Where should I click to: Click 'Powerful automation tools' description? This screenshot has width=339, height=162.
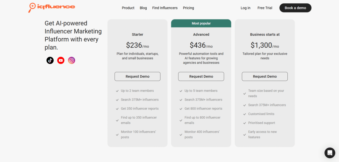201,58
